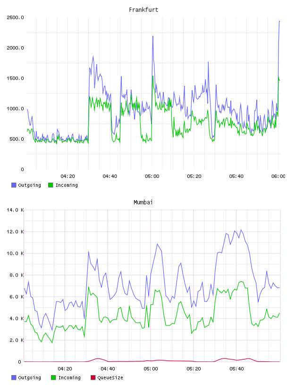Click the 04:40 time label in Frankfurt chart

110,176
